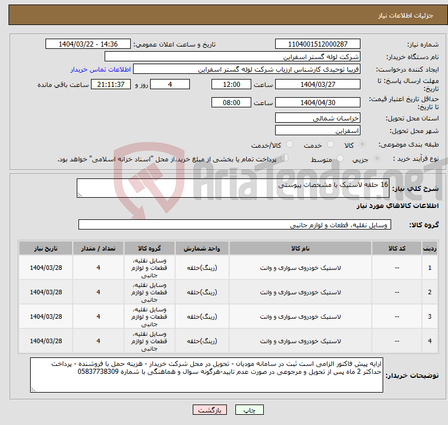448x425 pixels.
Task: Click the کد کالا column header
Action: click(397, 248)
